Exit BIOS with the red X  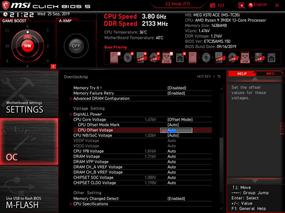point(277,6)
